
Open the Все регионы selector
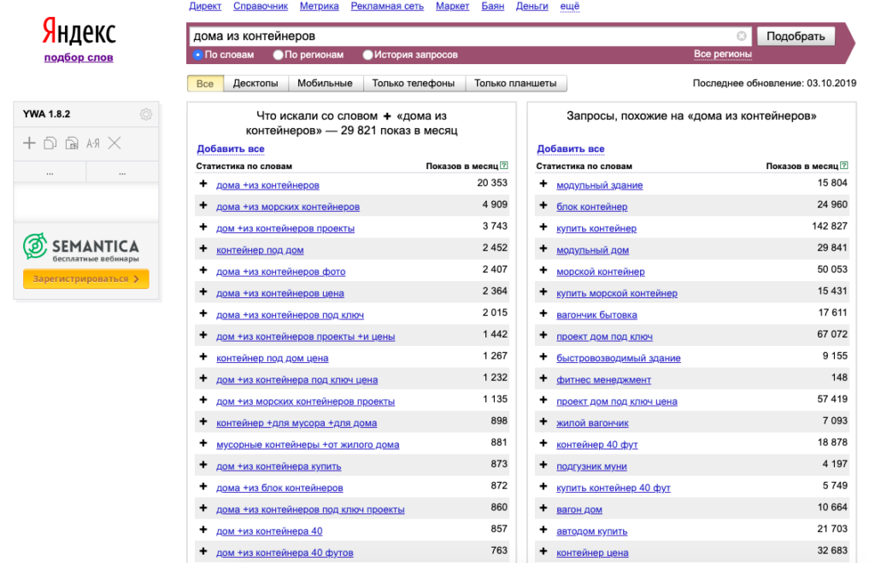[x=723, y=54]
